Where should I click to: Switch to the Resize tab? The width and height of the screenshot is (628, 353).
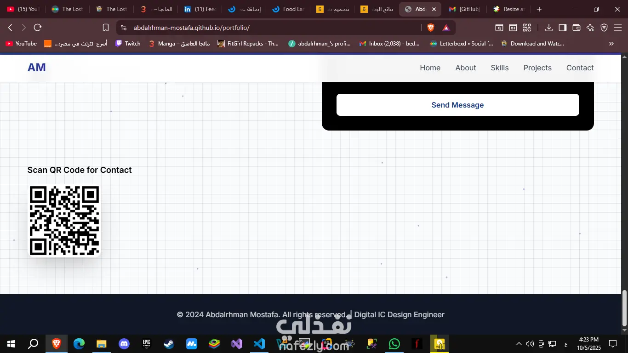(509, 9)
